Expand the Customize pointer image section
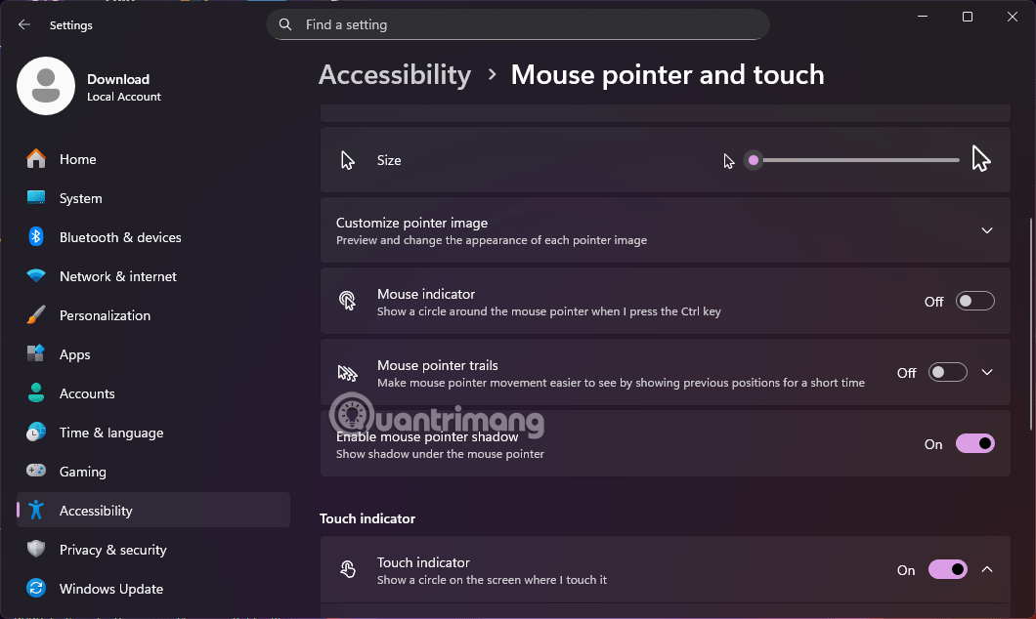This screenshot has height=619, width=1036. point(986,231)
